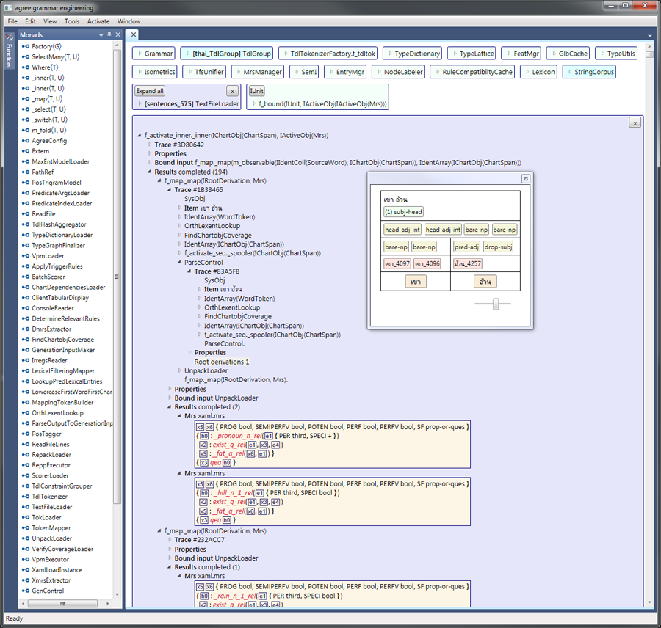Screen dimensions: 661x628
Task: Click the drop-subj chart edge
Action: click(499, 247)
